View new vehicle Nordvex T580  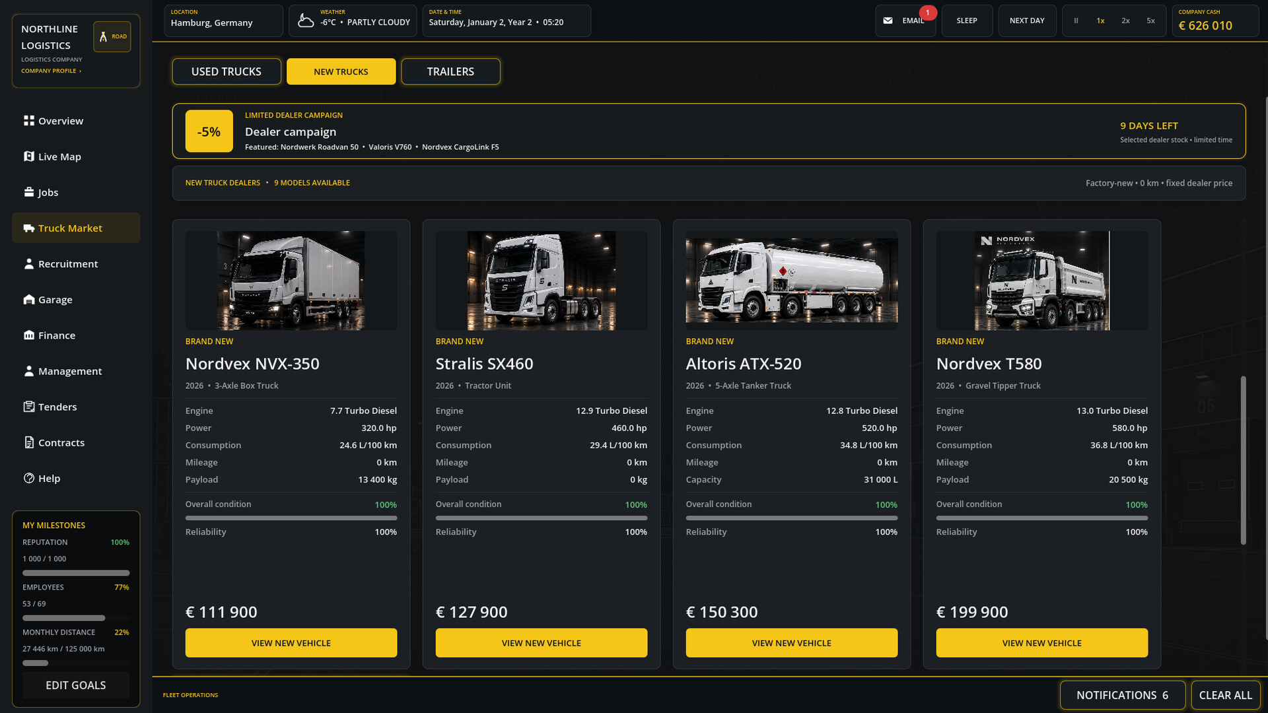1042,643
